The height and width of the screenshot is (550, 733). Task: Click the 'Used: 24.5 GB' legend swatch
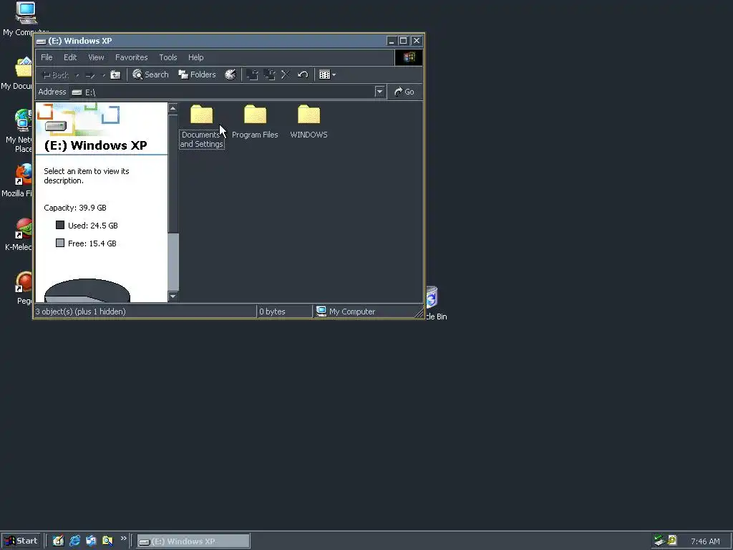coord(60,225)
